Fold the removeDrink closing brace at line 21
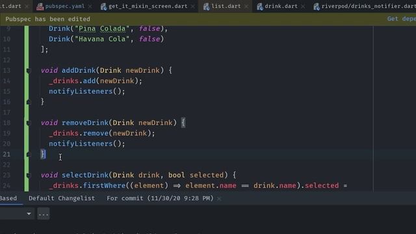 coord(29,154)
